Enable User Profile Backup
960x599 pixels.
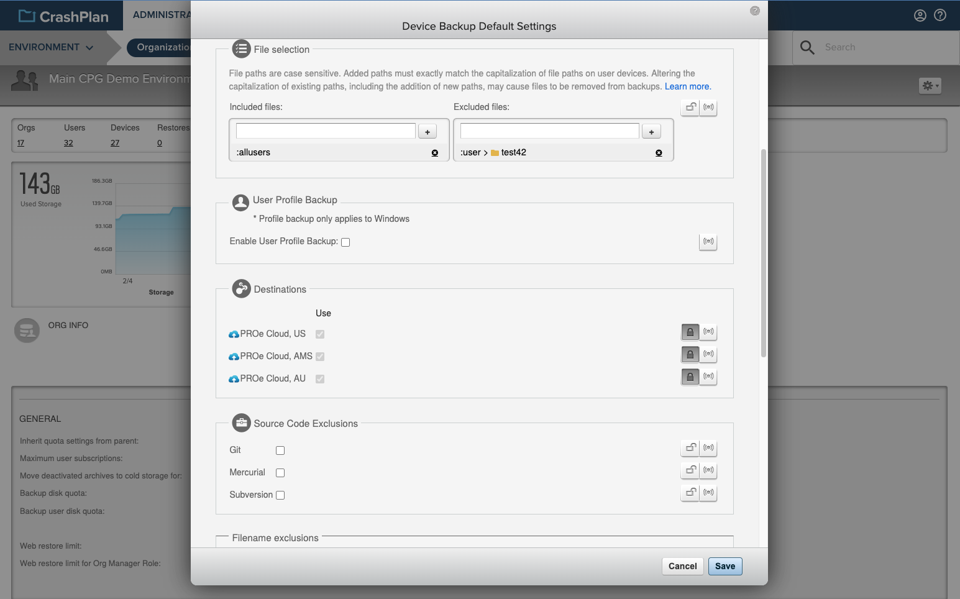coord(345,242)
